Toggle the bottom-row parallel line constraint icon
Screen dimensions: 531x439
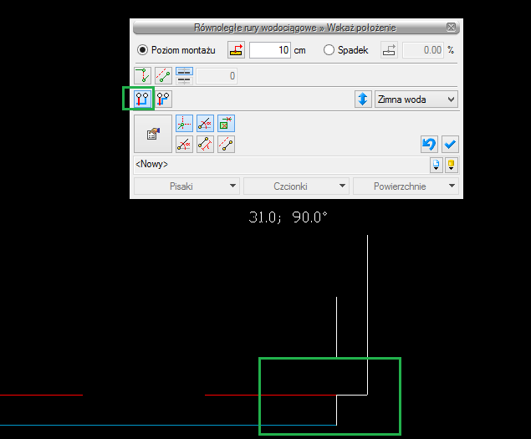click(x=227, y=145)
